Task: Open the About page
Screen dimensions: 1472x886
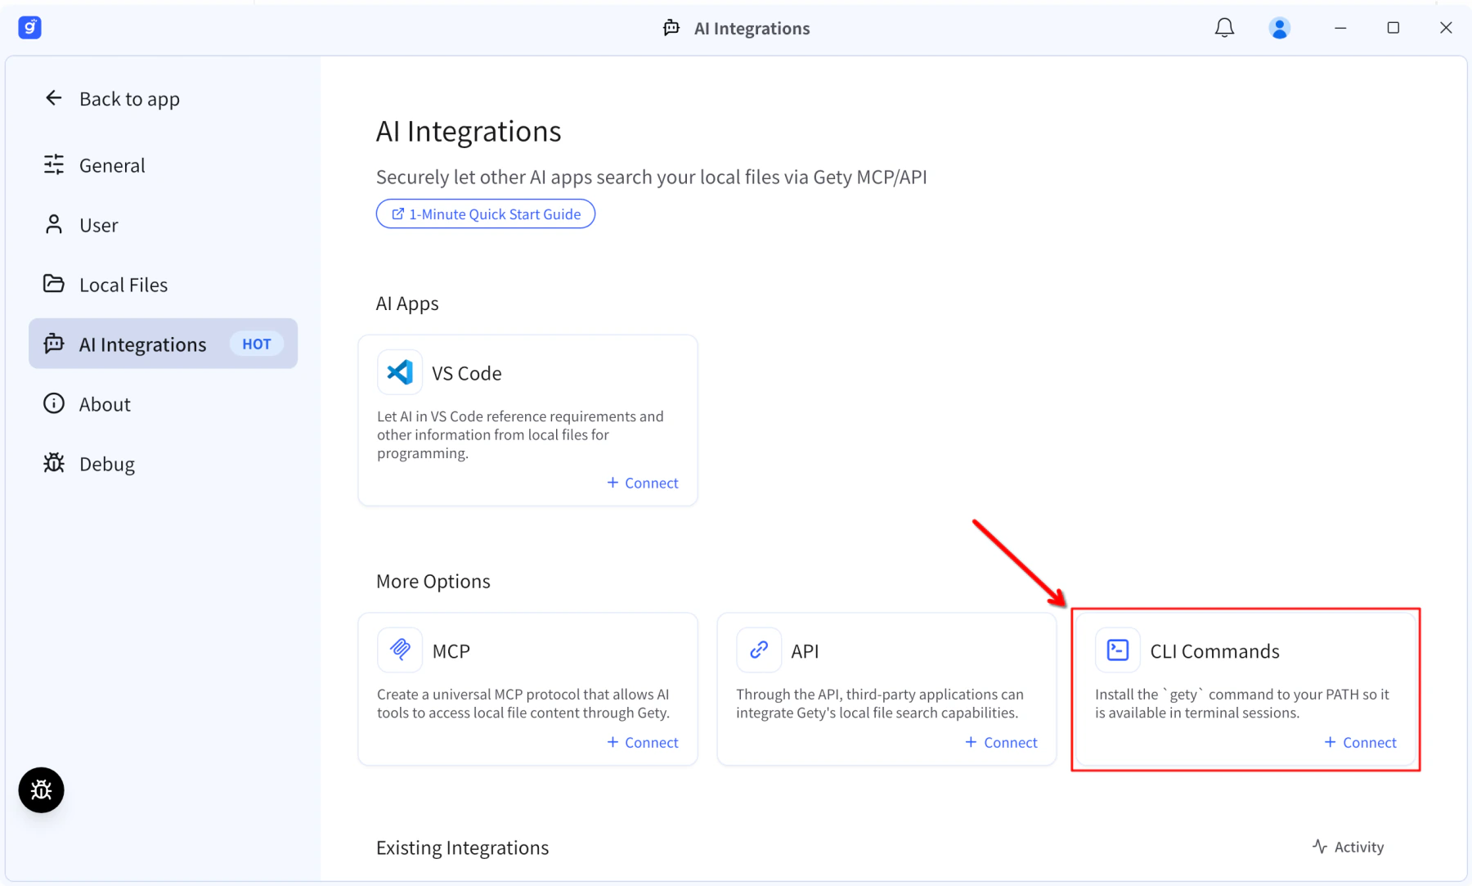Action: coord(163,403)
